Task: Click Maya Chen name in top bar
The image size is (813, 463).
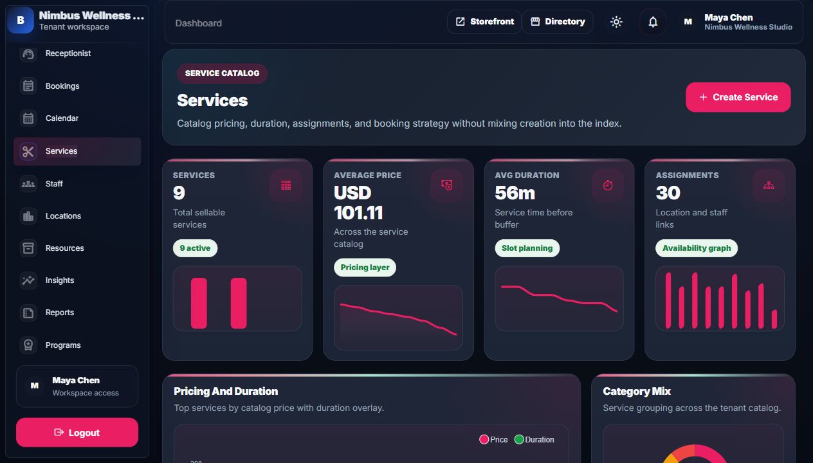Action: (x=728, y=17)
